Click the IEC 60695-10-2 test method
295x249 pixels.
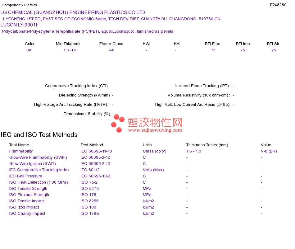pos(95,176)
